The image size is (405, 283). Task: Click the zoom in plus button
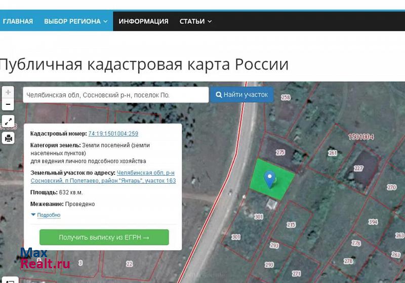[x=8, y=93]
